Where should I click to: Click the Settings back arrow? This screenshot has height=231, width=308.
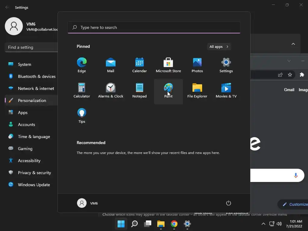pyautogui.click(x=7, y=7)
